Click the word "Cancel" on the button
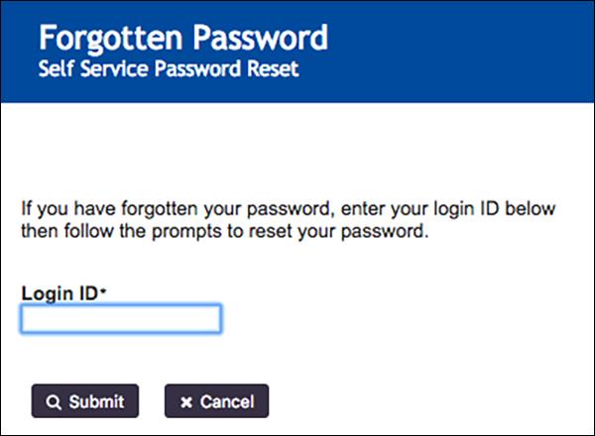 [227, 401]
